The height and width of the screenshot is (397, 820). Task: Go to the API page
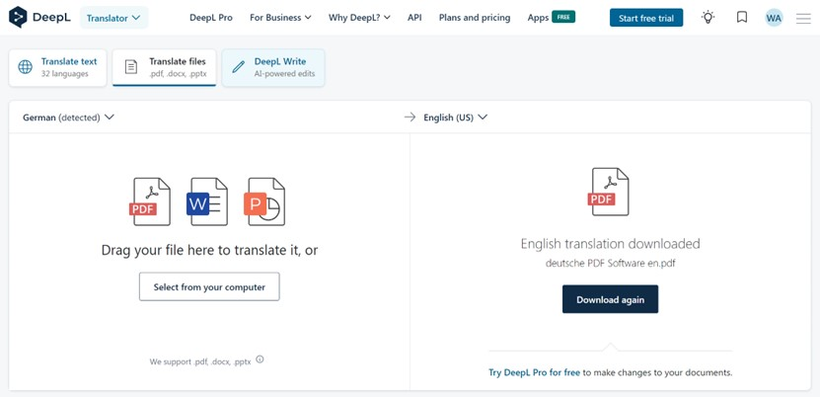pos(414,17)
